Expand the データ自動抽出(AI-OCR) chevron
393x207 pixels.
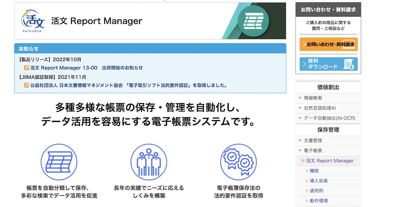click(300, 118)
